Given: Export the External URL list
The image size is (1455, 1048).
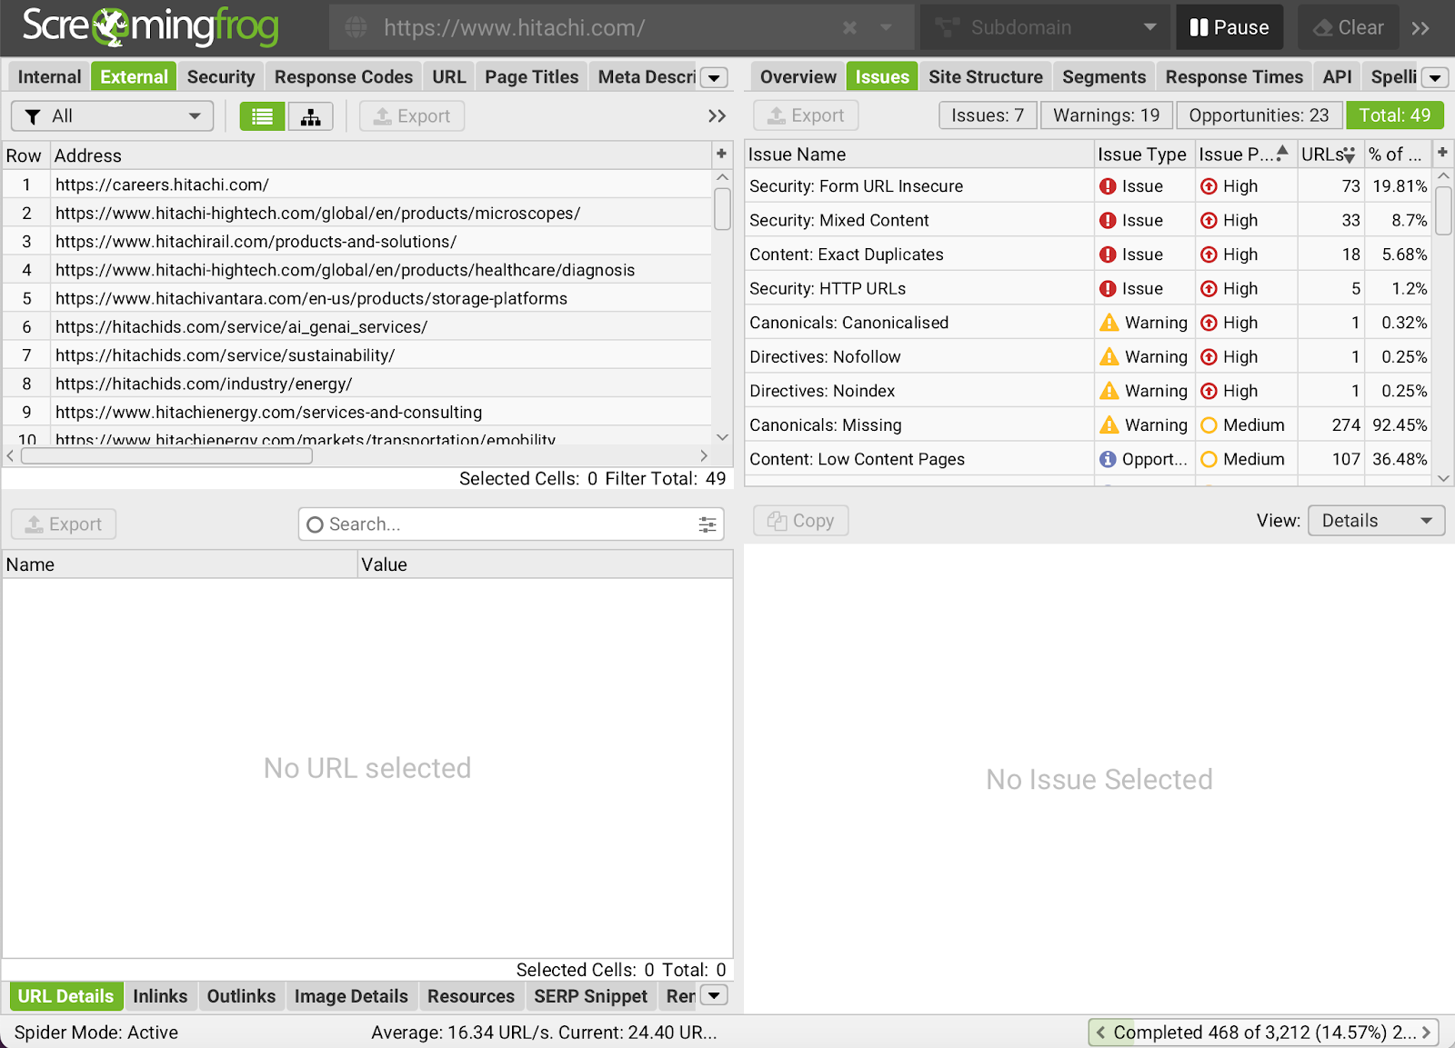Looking at the screenshot, I should (412, 116).
